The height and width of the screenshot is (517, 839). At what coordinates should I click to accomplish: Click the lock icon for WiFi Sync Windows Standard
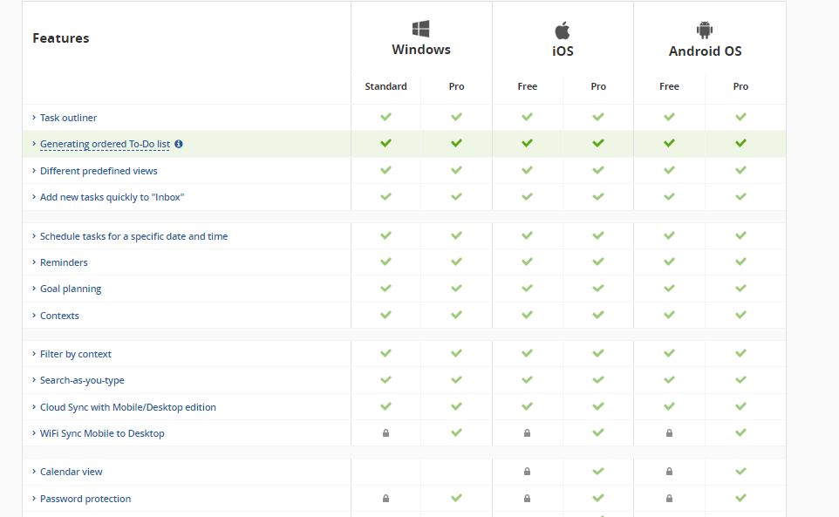[x=385, y=433]
